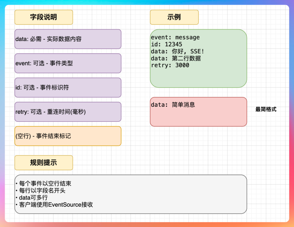This screenshot has height=227, width=294.
Task: Click the 'retry: 3000' line in example
Action: (x=170, y=65)
